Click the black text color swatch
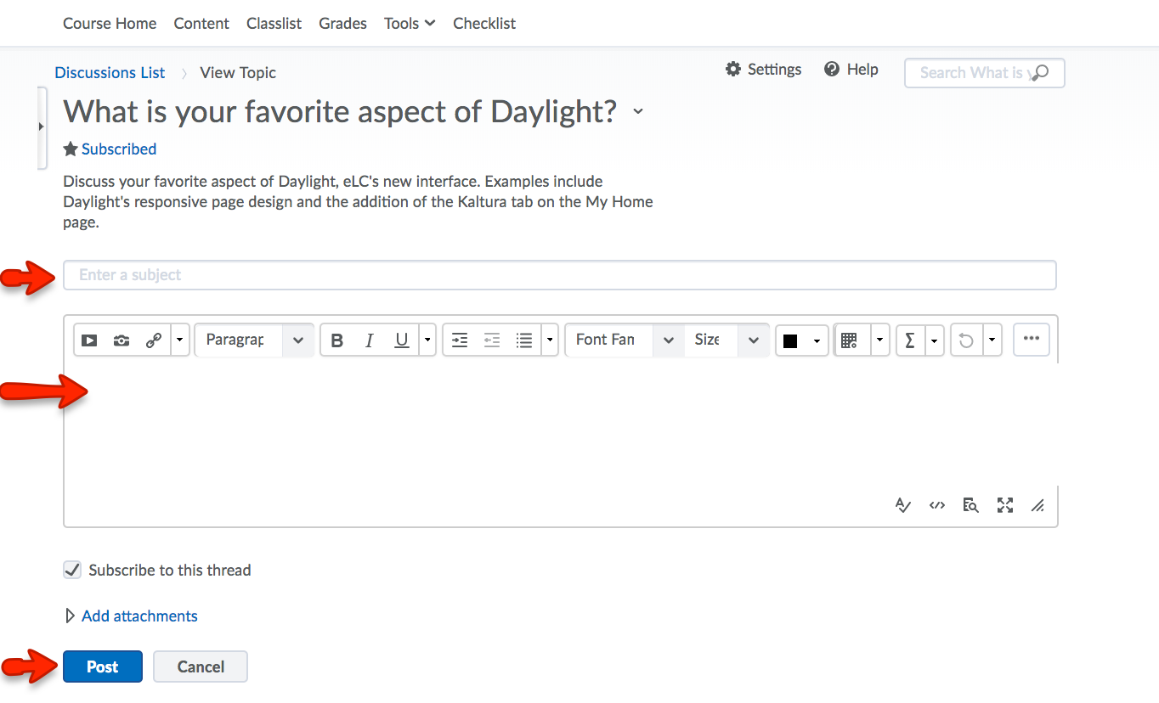 tap(790, 341)
